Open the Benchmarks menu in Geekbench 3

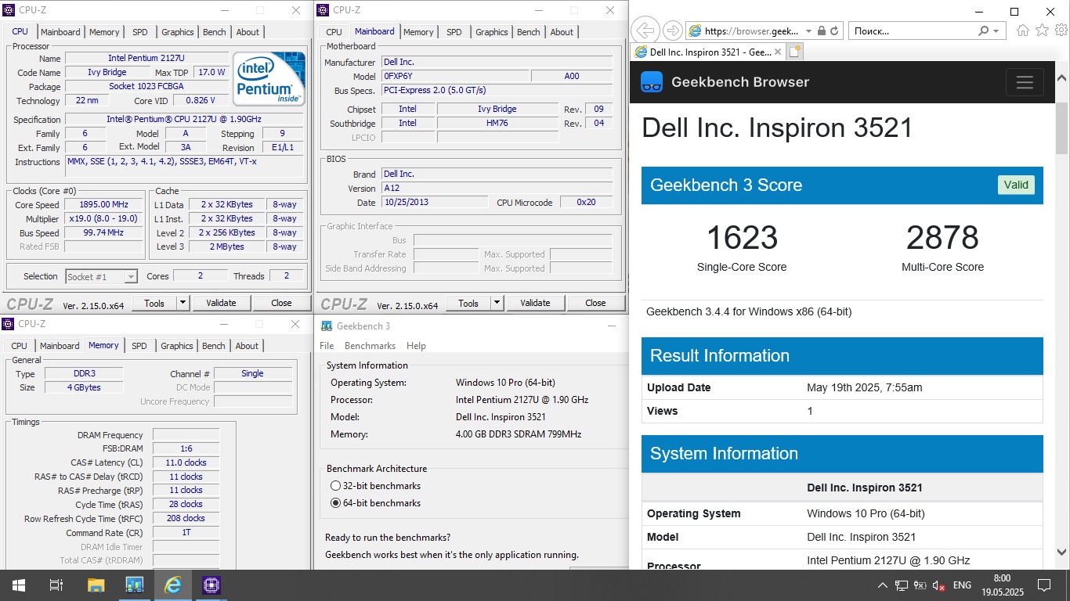[370, 346]
